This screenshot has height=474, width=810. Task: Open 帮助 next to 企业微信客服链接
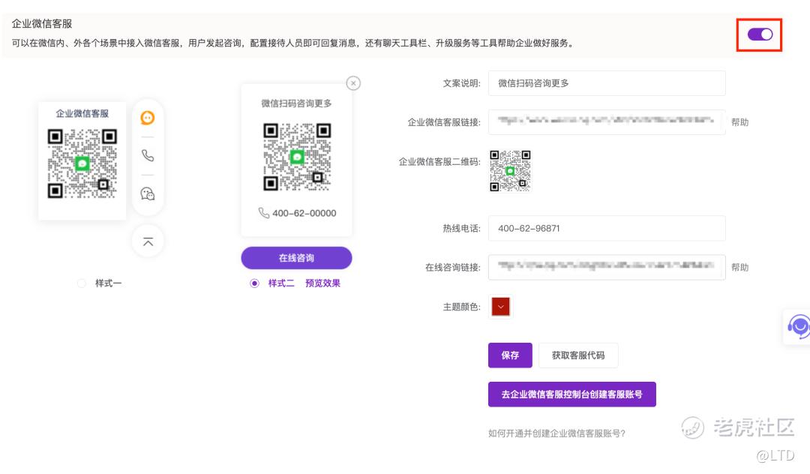(739, 122)
